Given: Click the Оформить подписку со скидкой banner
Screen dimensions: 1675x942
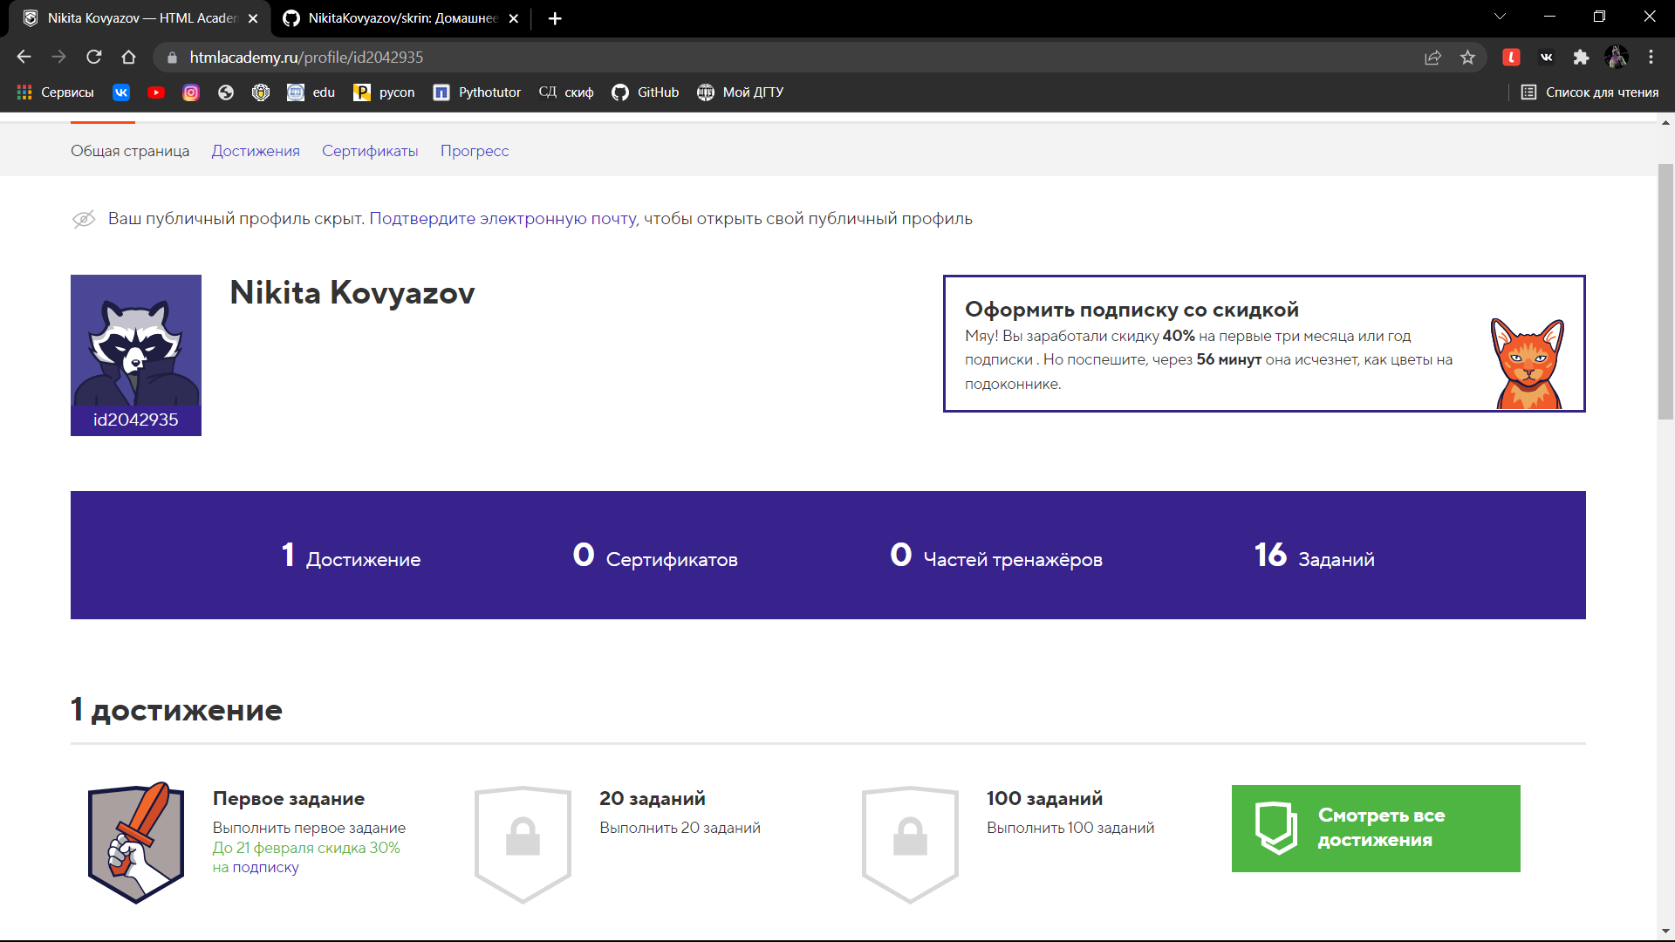Looking at the screenshot, I should [x=1264, y=344].
